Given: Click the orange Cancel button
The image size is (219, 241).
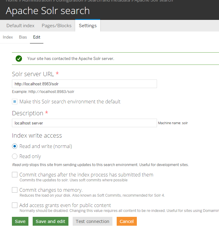Looking at the screenshot, I should 127,221.
